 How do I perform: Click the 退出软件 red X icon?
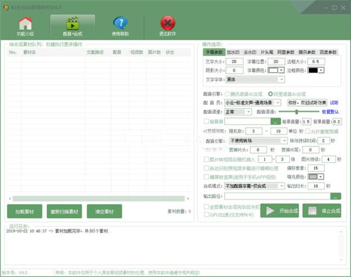[x=168, y=26]
